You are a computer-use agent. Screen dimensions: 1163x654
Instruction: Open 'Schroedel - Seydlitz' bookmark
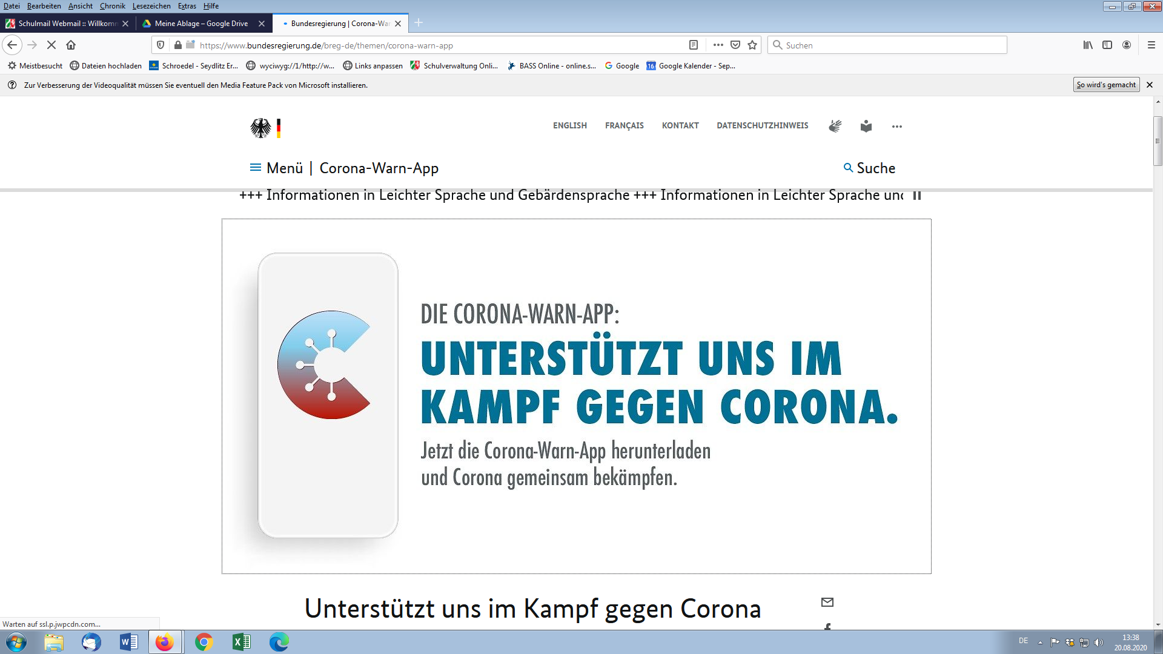[x=194, y=66]
